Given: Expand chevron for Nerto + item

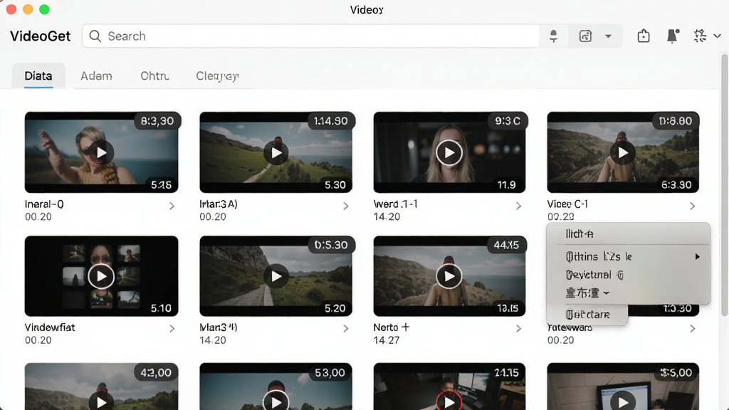Looking at the screenshot, I should (518, 329).
